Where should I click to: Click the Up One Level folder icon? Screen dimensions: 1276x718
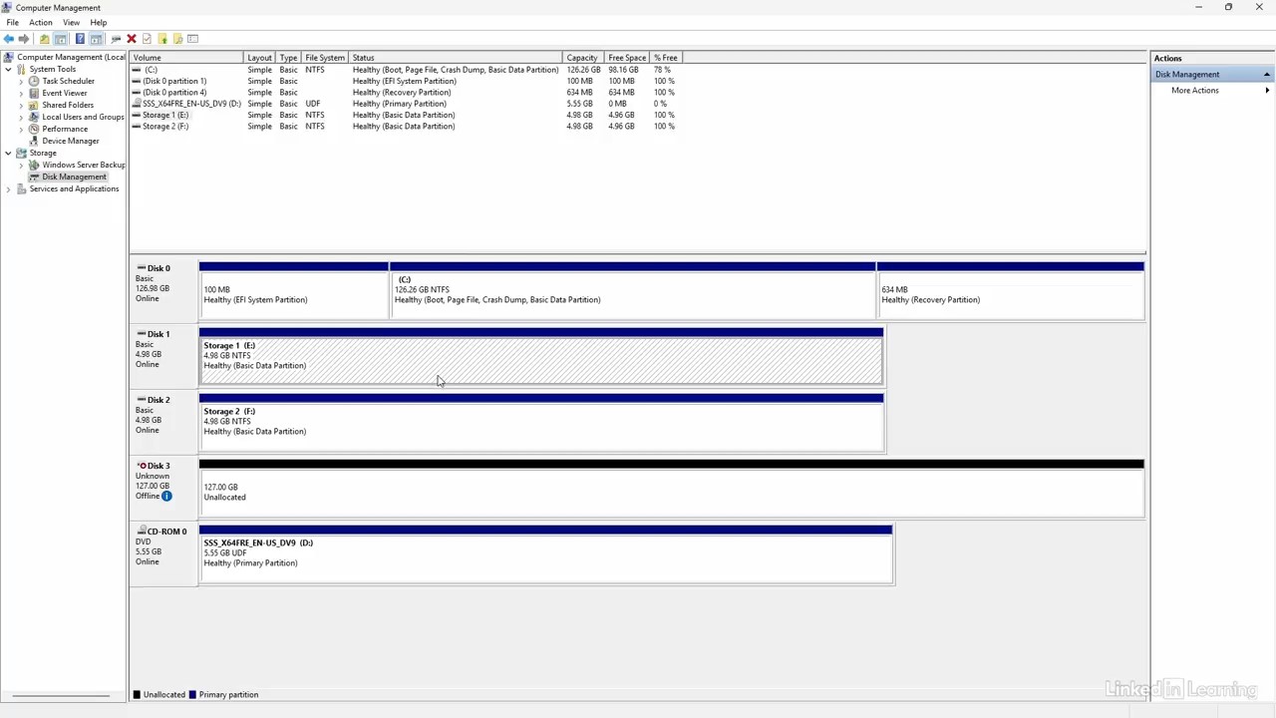45,39
